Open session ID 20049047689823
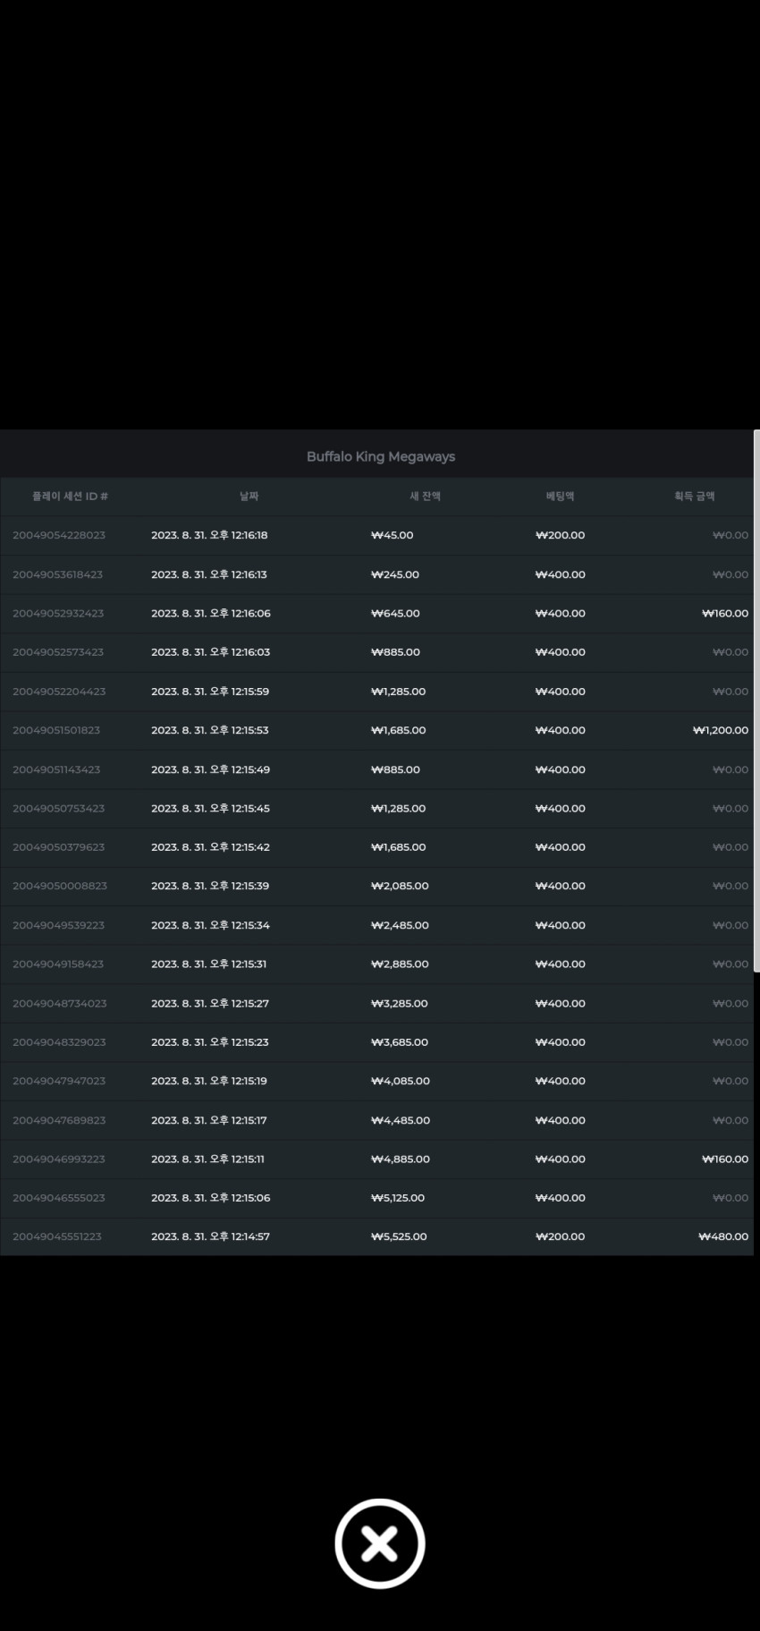760x1631 pixels. tap(59, 1120)
